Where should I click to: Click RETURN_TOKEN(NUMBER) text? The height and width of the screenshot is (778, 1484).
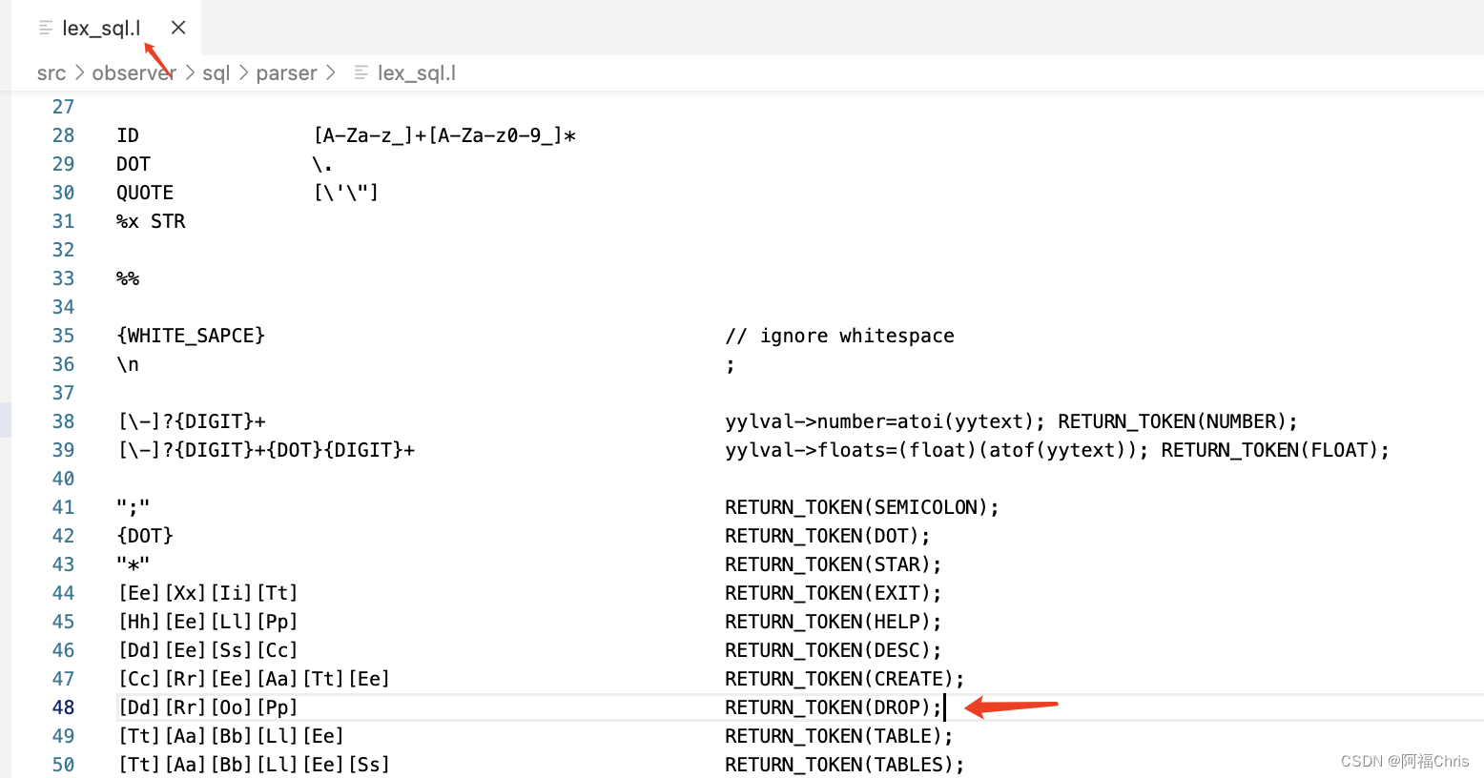[x=1172, y=421]
